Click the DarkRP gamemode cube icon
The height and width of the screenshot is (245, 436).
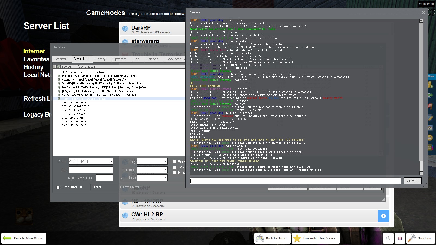(x=125, y=29)
